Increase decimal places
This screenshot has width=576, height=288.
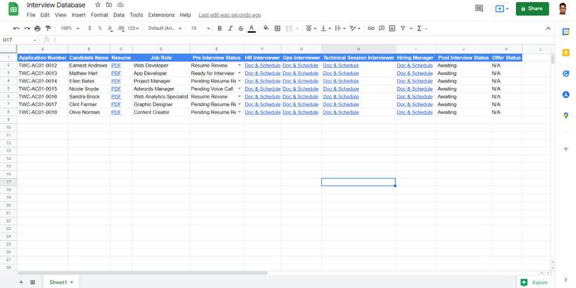click(121, 29)
